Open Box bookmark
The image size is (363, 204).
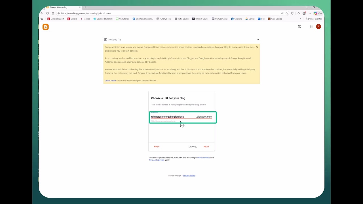pyautogui.click(x=261, y=19)
